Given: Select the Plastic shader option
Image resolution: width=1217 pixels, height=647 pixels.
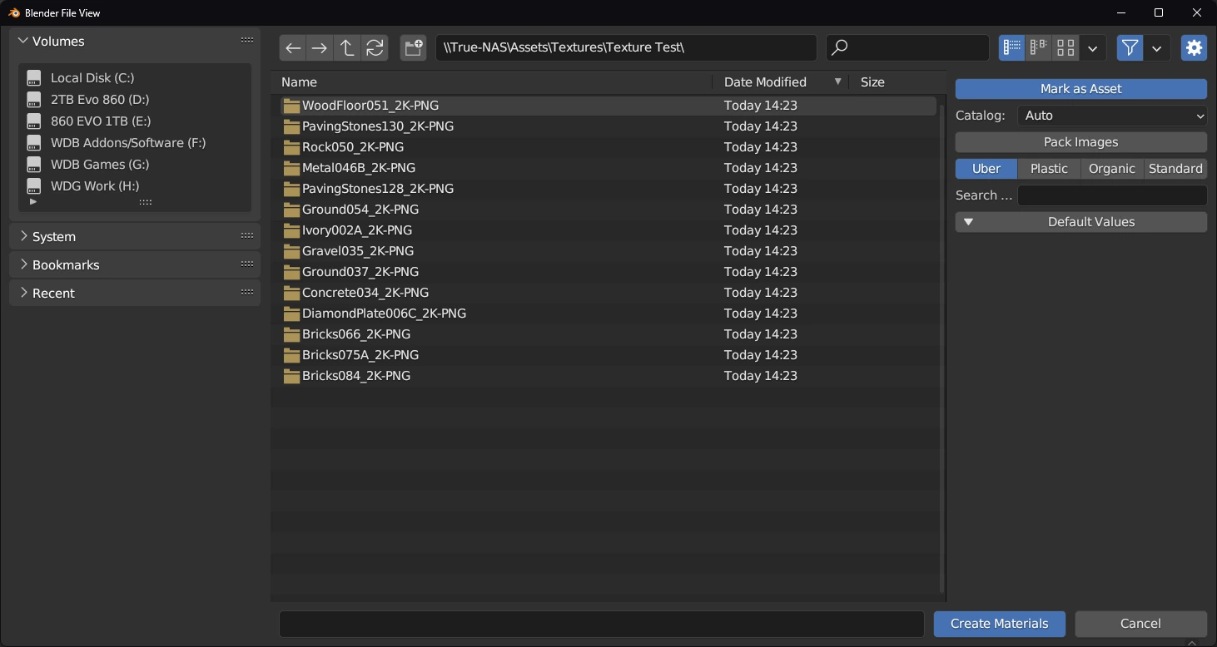Looking at the screenshot, I should (1049, 169).
